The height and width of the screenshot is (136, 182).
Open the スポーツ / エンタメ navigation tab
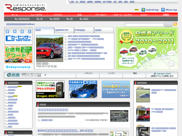tap(123, 15)
